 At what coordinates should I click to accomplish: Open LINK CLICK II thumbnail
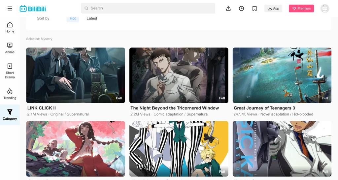click(x=76, y=75)
